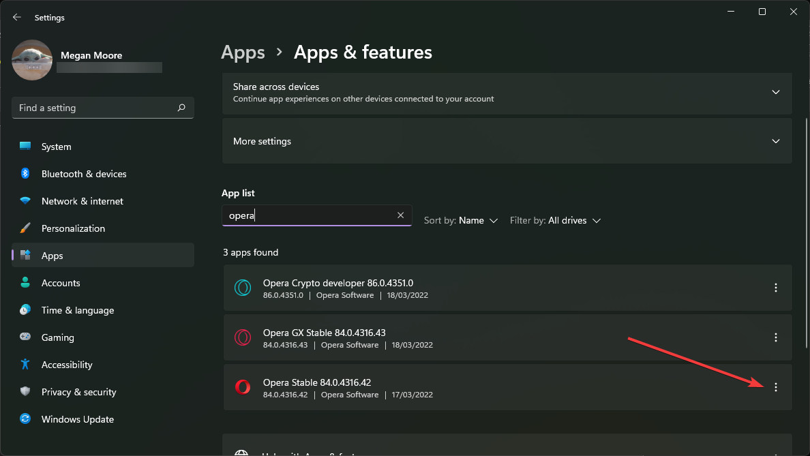This screenshot has width=810, height=456.
Task: Open the Accounts section
Action: point(103,283)
